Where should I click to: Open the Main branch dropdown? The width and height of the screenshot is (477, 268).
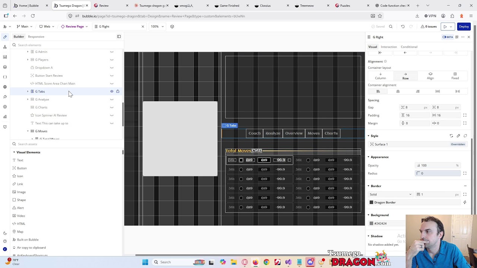(25, 26)
